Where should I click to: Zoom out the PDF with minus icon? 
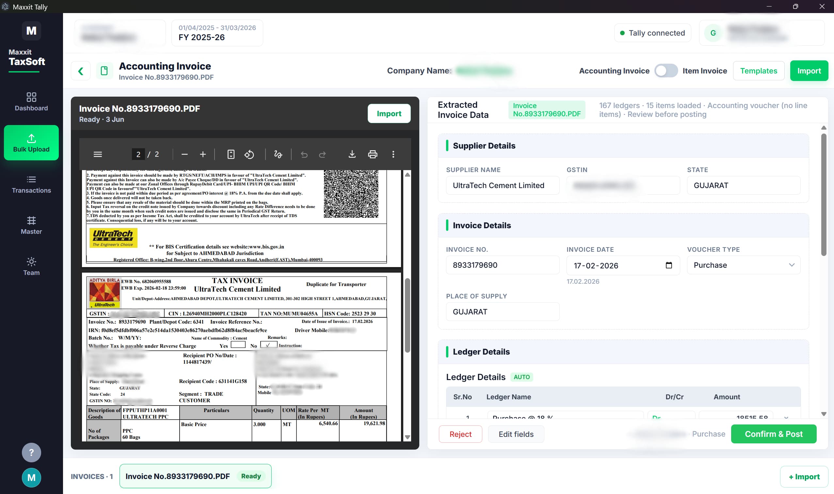coord(184,154)
